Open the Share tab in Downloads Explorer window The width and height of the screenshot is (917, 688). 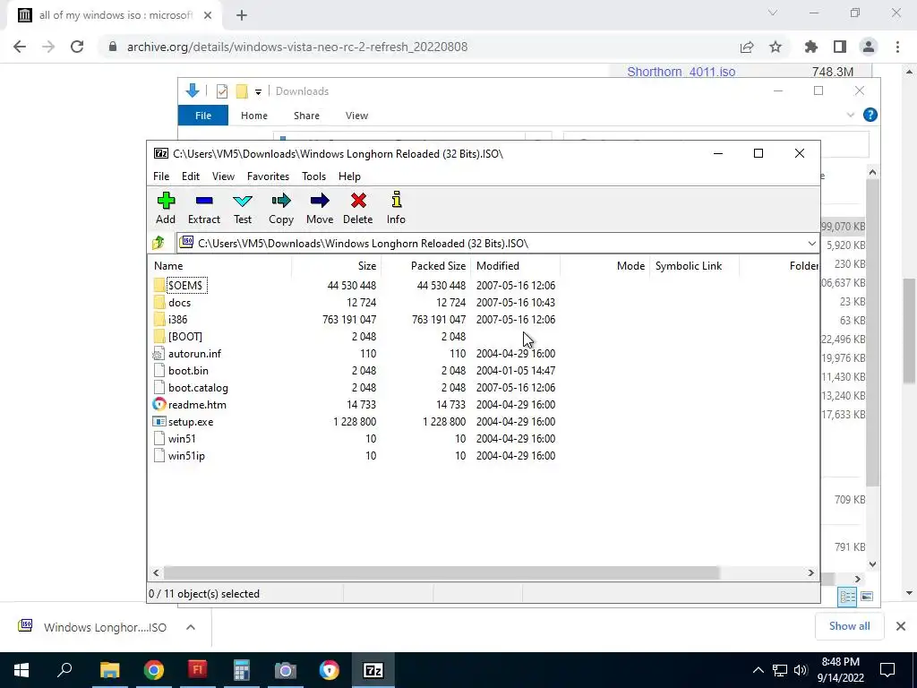coord(306,116)
